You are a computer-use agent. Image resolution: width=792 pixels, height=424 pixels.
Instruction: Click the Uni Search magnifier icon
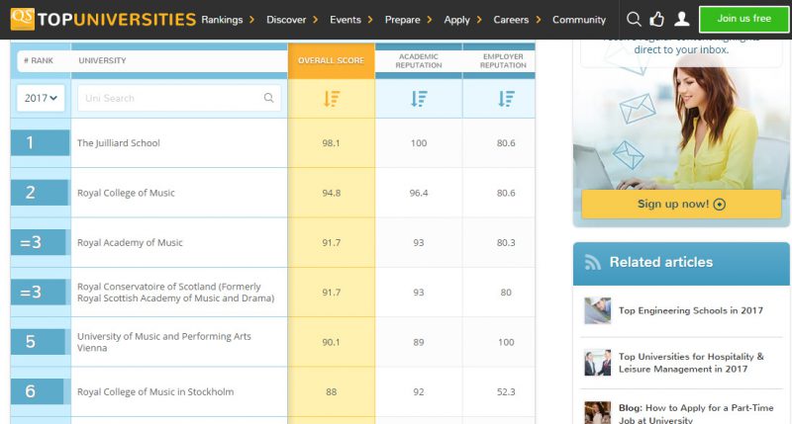(x=268, y=98)
